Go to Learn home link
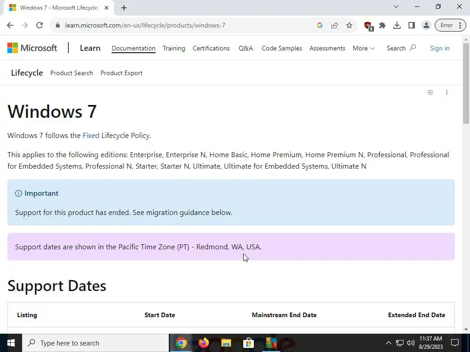The height and width of the screenshot is (352, 470). pyautogui.click(x=90, y=48)
